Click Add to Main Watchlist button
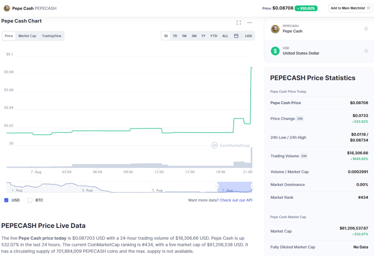374x256 pixels. pos(351,8)
